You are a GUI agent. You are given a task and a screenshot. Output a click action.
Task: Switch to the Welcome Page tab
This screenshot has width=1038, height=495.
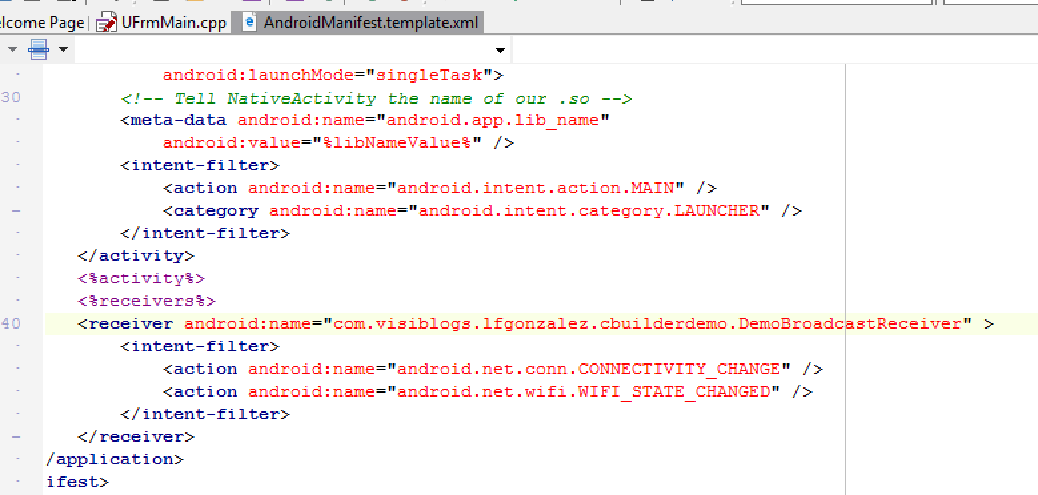coord(41,23)
